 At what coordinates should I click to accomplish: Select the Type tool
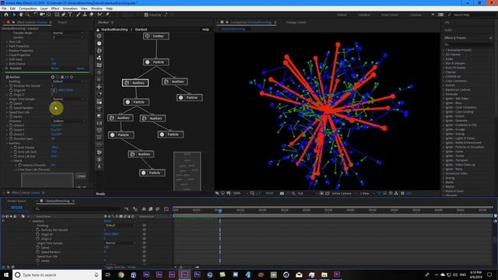coord(70,15)
